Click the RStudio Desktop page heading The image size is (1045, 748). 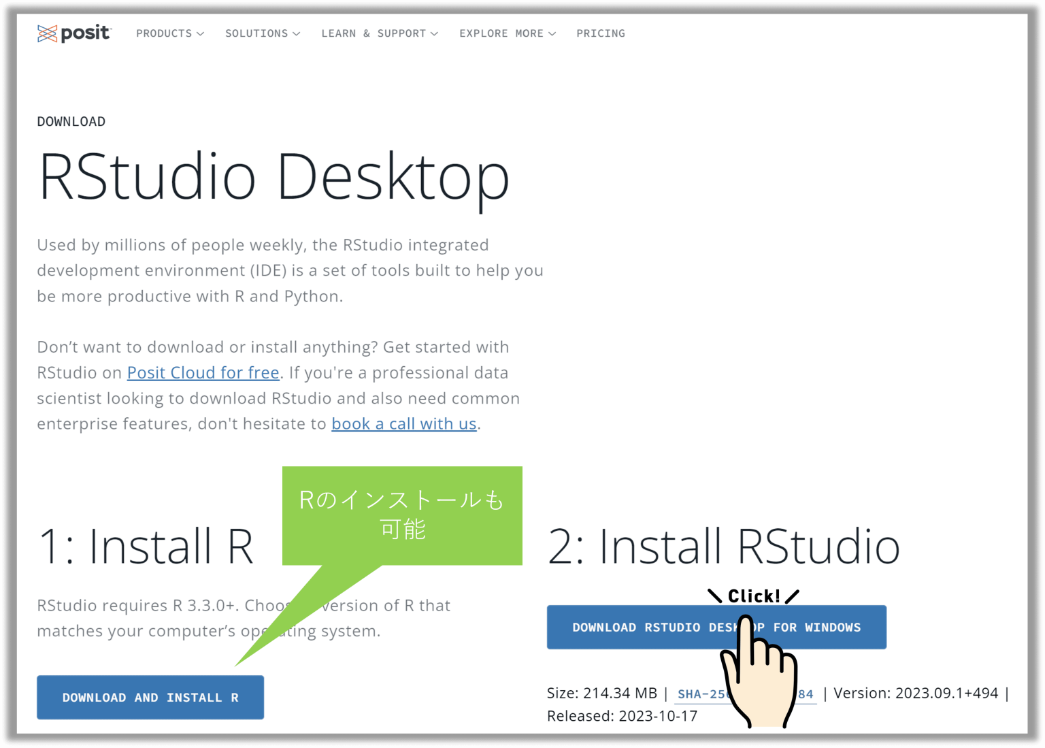point(273,176)
